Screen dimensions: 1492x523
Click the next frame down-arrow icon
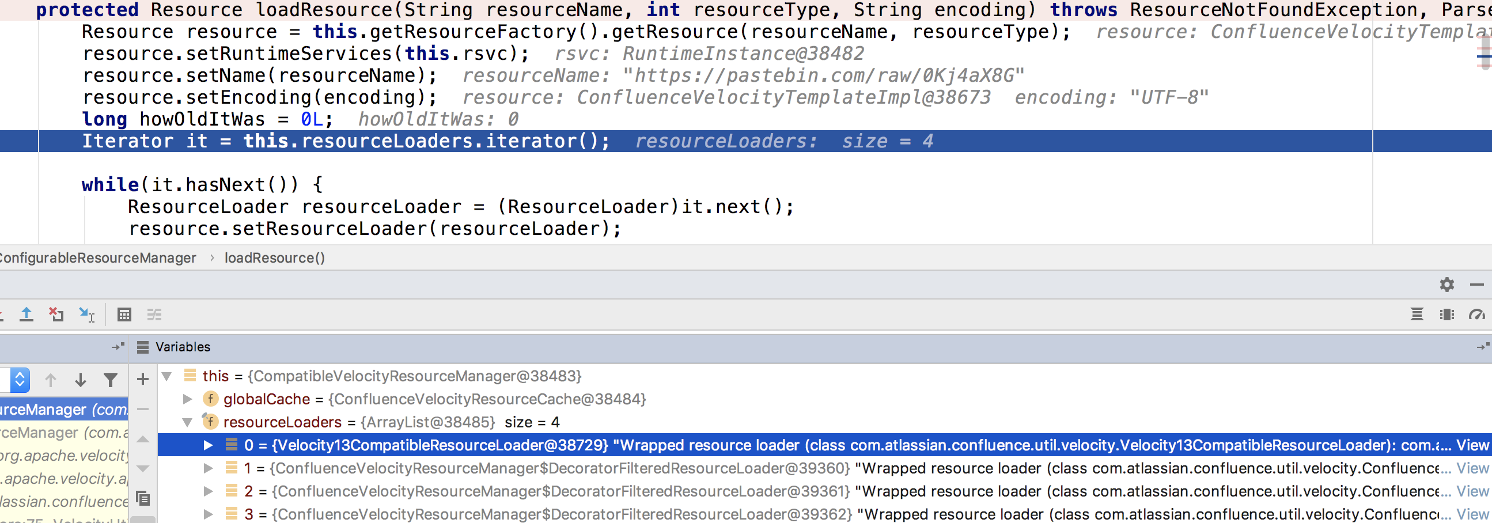81,380
